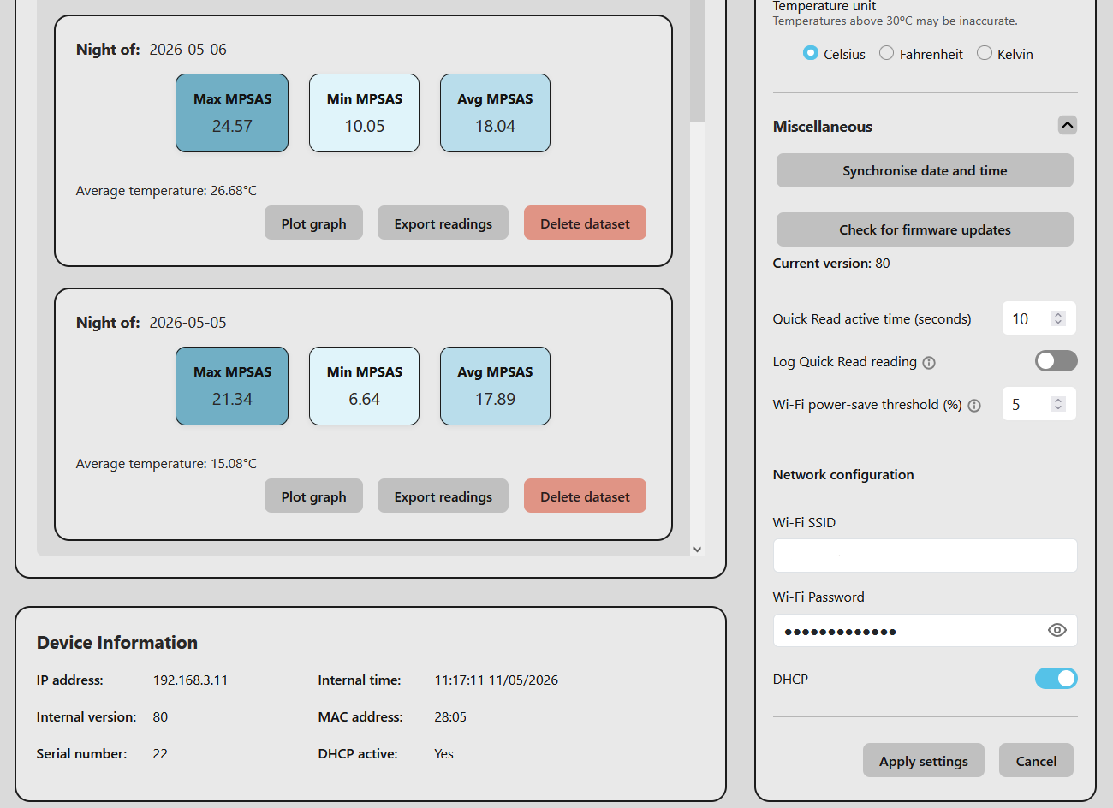Click internal time 11:17:11 11/05/2026

pos(496,680)
